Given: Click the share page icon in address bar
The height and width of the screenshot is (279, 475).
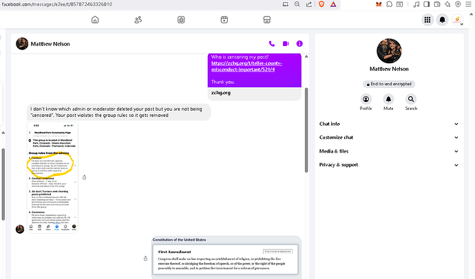Looking at the screenshot, I should pyautogui.click(x=308, y=4).
